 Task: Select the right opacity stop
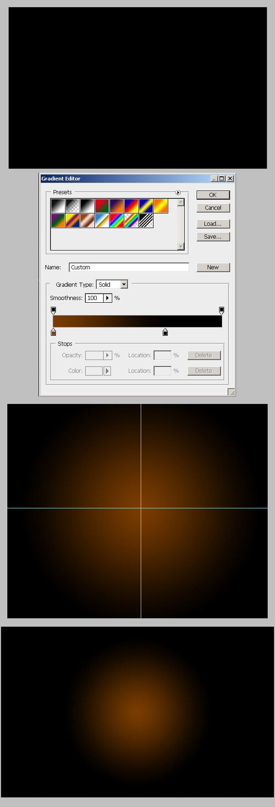pyautogui.click(x=222, y=311)
